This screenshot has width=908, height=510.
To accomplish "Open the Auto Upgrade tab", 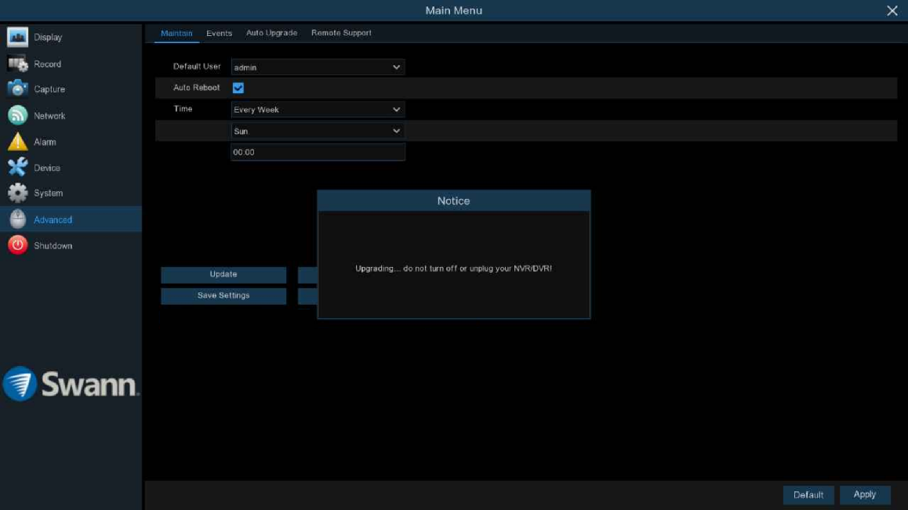I will (271, 33).
